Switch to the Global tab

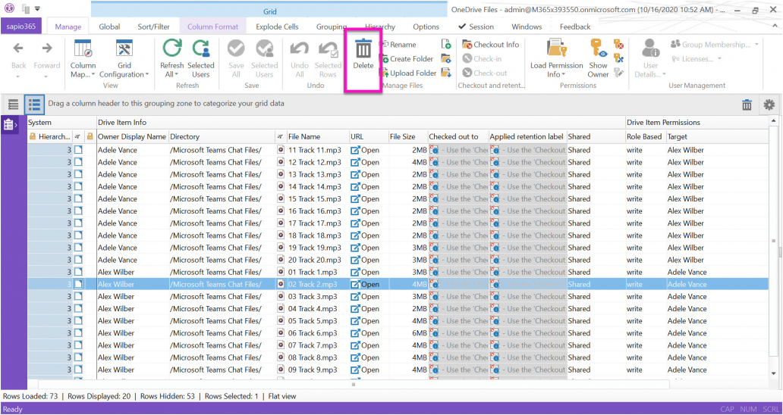pyautogui.click(x=109, y=27)
